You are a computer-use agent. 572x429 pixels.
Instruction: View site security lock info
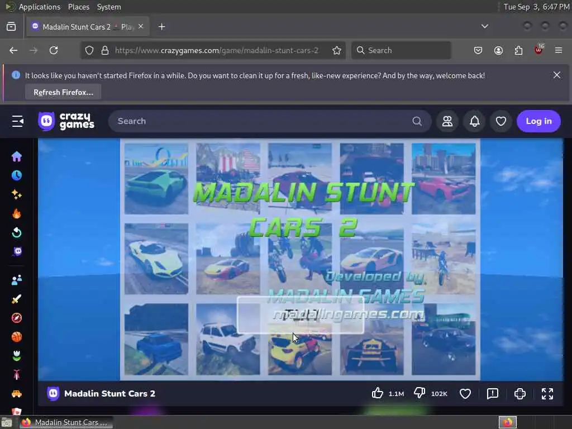pyautogui.click(x=105, y=50)
